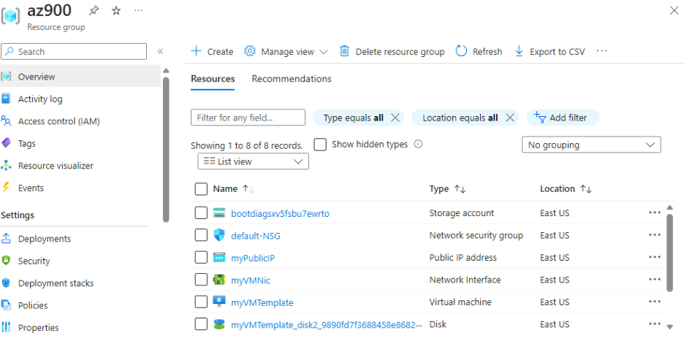Mark az900 as favorite with star
This screenshot has width=684, height=341.
point(116,11)
